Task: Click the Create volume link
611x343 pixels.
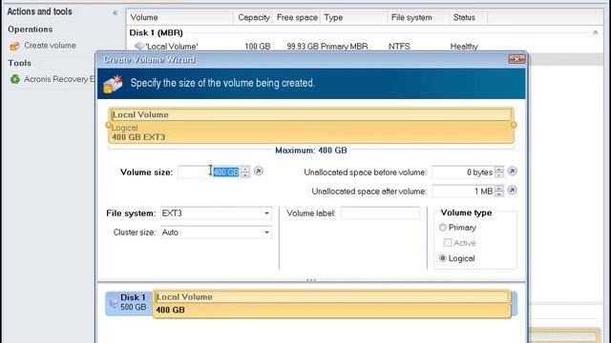Action: tap(50, 46)
